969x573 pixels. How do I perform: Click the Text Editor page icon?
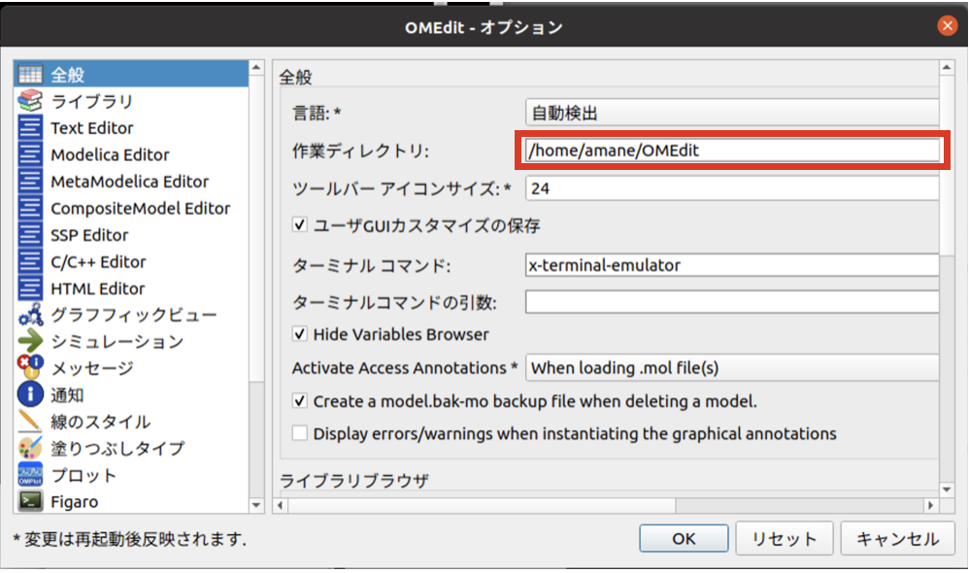[30, 128]
